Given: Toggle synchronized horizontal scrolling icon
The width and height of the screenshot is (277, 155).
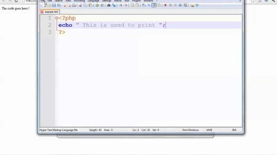Looking at the screenshot, I should [137, 6].
